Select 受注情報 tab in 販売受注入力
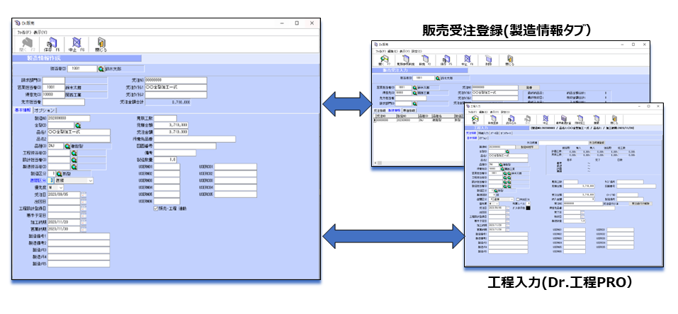The width and height of the screenshot is (678, 314). [379, 110]
